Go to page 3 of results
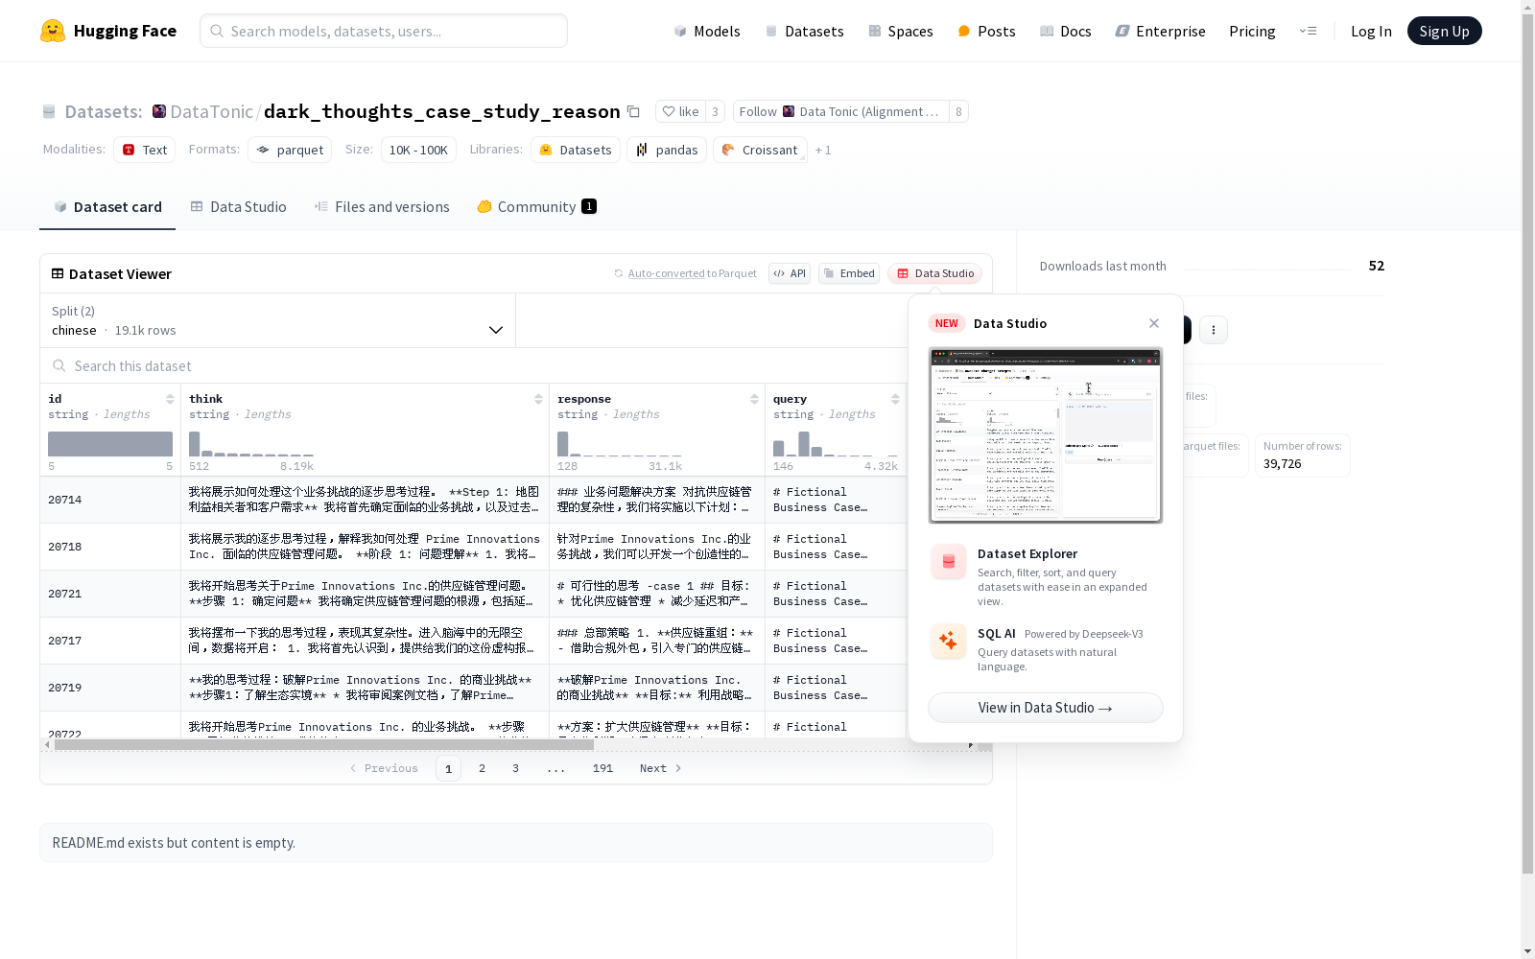Viewport: 1535px width, 959px height. coord(515,768)
